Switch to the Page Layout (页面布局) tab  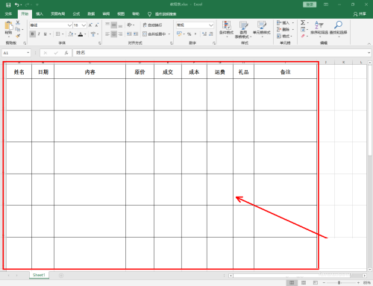coord(57,14)
